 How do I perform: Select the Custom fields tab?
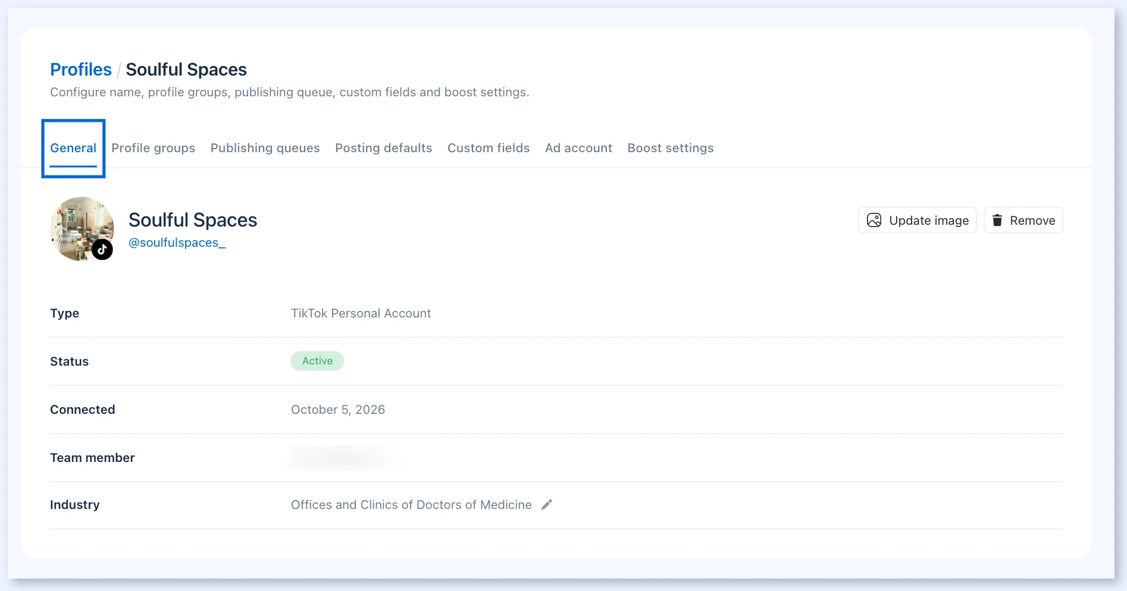(489, 148)
